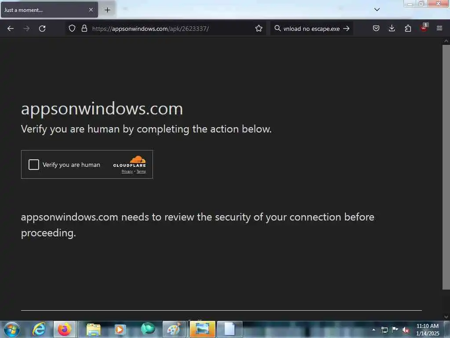Viewport: 450px width, 338px height.
Task: Focus the search box field
Action: pyautogui.click(x=312, y=29)
